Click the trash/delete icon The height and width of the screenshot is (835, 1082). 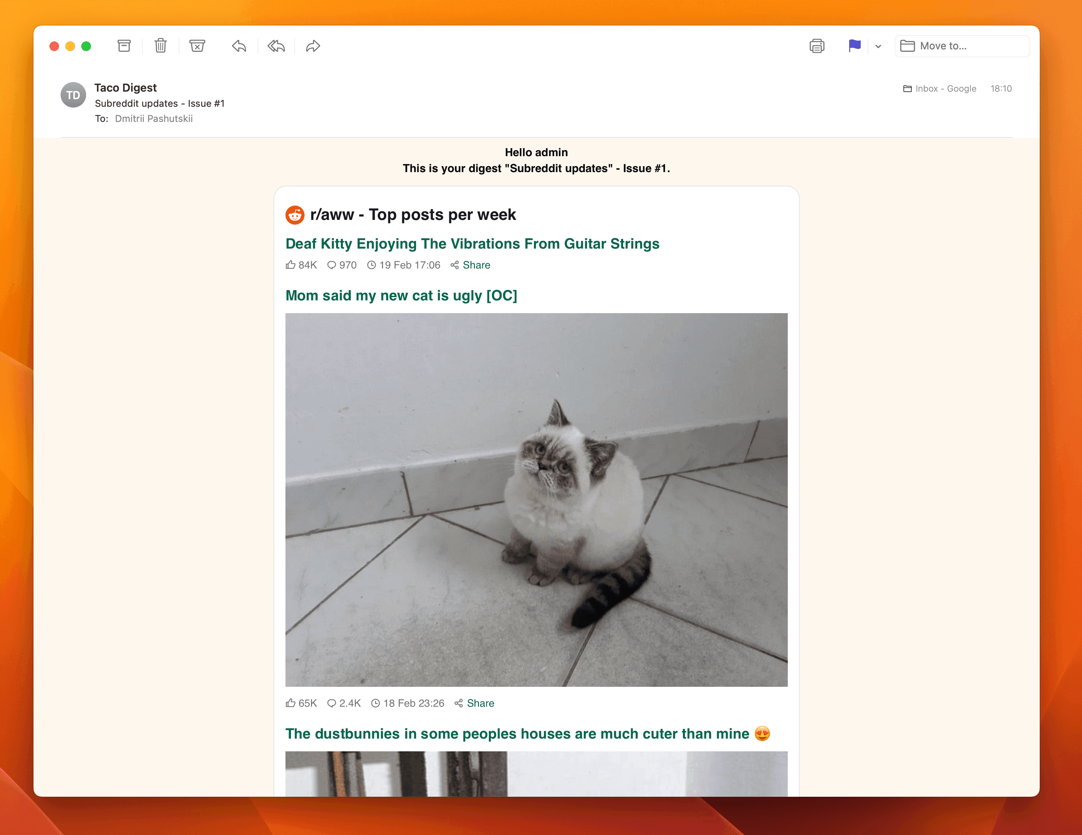(x=161, y=45)
